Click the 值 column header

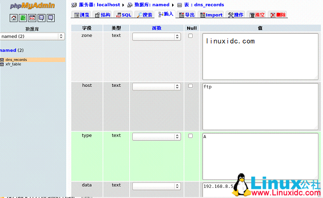click(260, 28)
